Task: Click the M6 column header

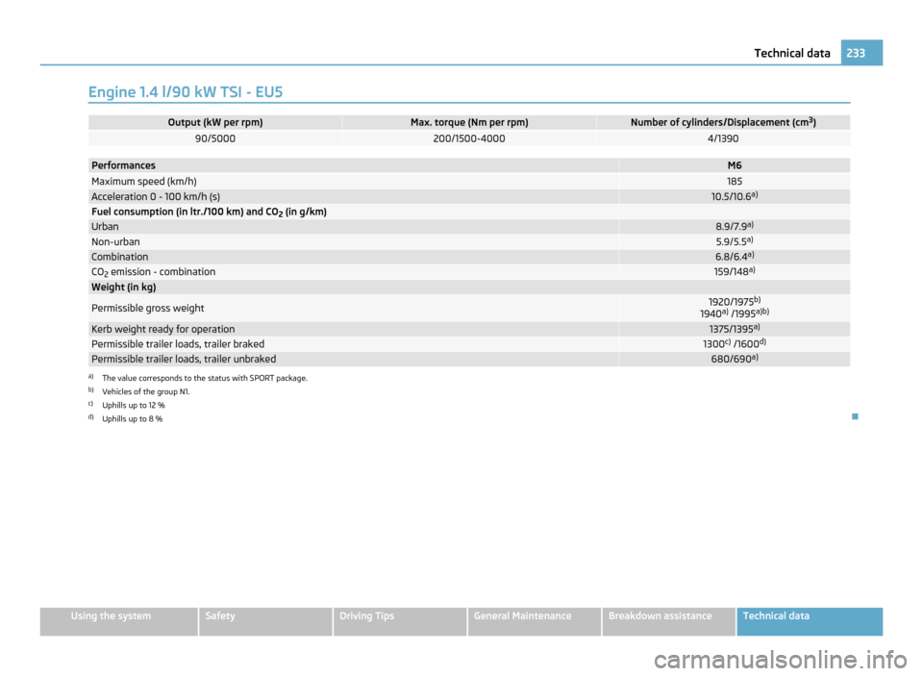Action: click(x=734, y=166)
